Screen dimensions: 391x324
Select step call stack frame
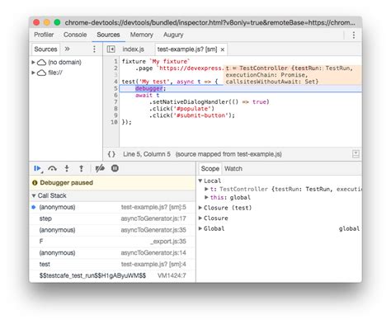(112, 218)
